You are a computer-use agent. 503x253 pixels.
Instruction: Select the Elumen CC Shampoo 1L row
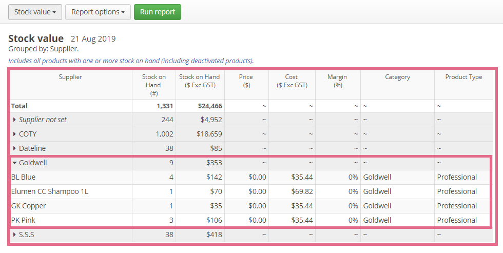click(251, 192)
